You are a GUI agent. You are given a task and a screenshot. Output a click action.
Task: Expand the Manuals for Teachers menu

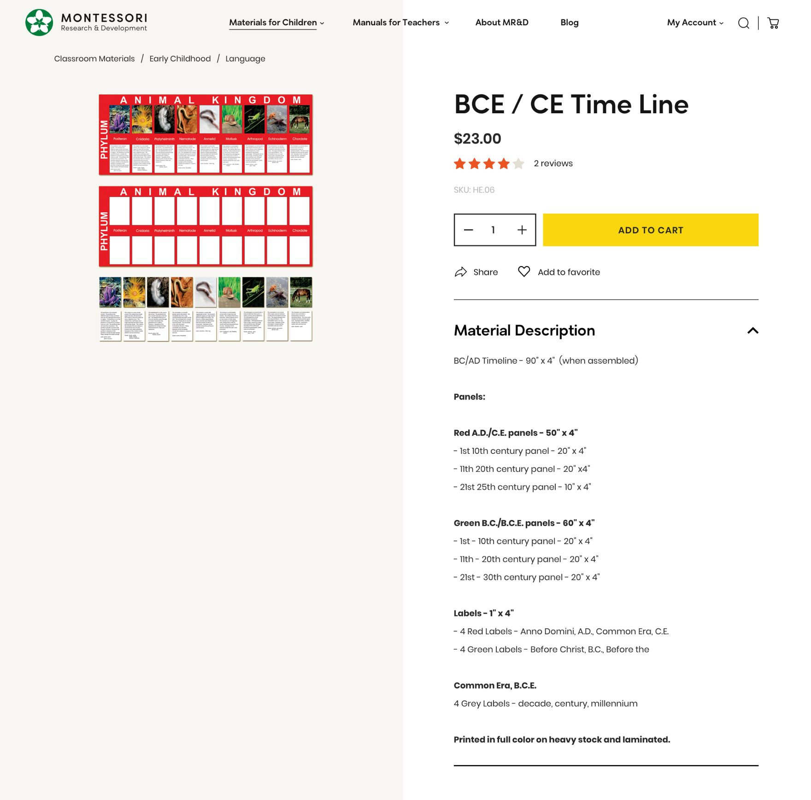[400, 23]
